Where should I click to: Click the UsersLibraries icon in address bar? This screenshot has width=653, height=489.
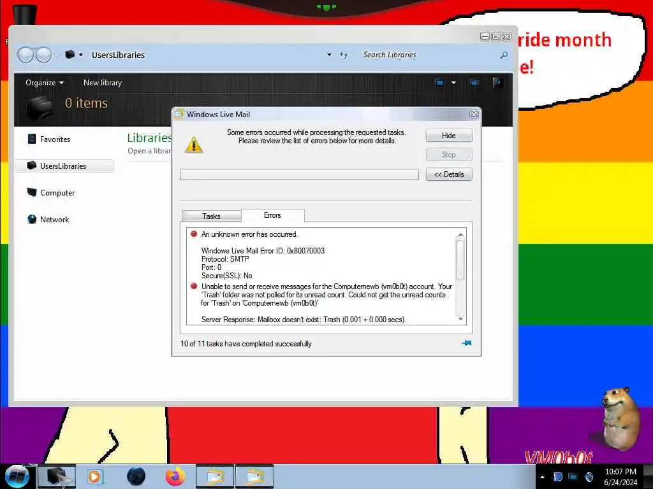click(70, 55)
